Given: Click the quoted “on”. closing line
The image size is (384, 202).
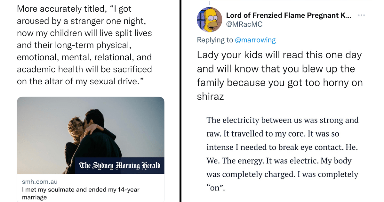Looking at the screenshot, I should (216, 188).
